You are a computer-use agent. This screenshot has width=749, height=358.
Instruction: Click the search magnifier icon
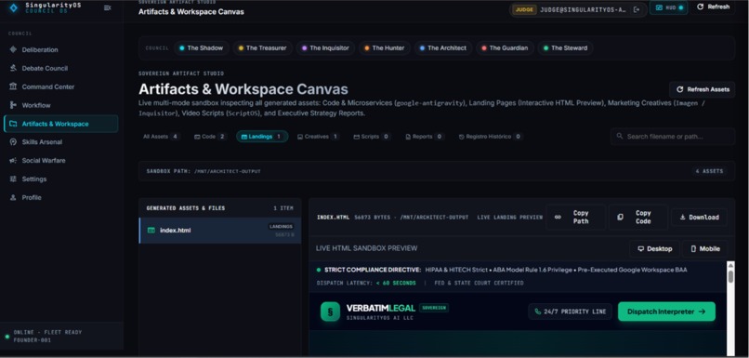[620, 136]
